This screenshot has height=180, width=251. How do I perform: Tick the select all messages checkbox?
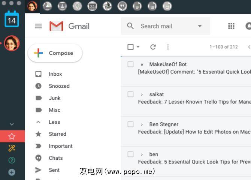[x=130, y=47]
